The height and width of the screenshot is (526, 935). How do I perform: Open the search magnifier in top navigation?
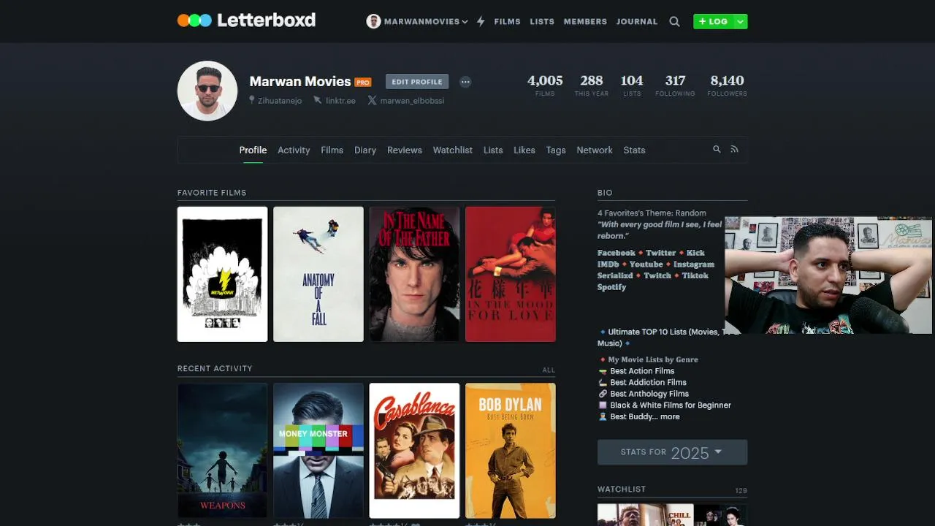(674, 21)
